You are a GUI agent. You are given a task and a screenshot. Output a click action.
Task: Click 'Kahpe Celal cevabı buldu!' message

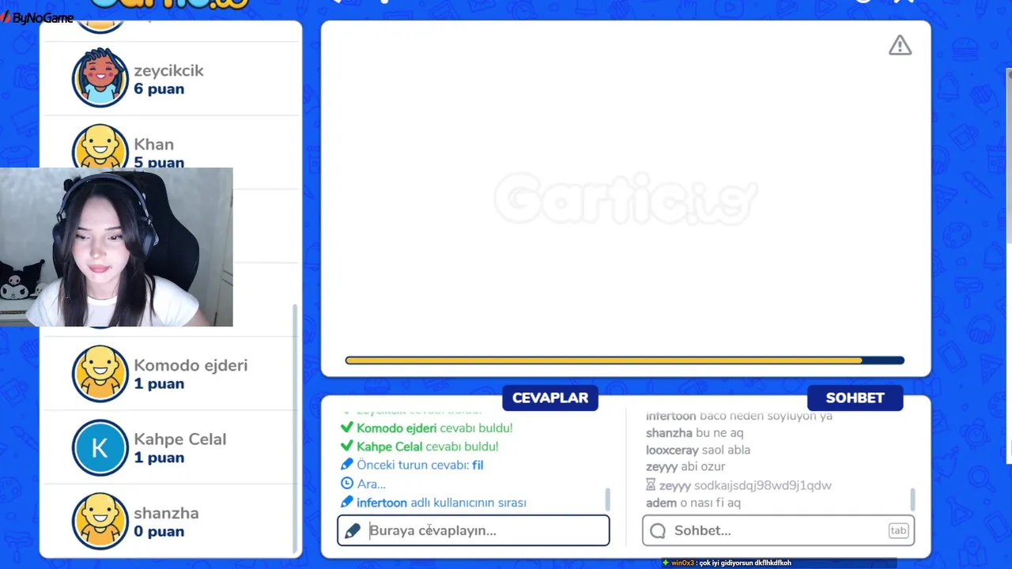(x=427, y=447)
